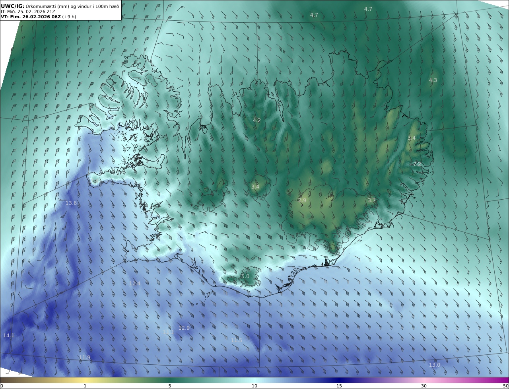Click the title text 'UWC/IG: Úrkomumætti (mm)'
Image resolution: width=509 pixels, height=389 pixels.
pyautogui.click(x=34, y=6)
